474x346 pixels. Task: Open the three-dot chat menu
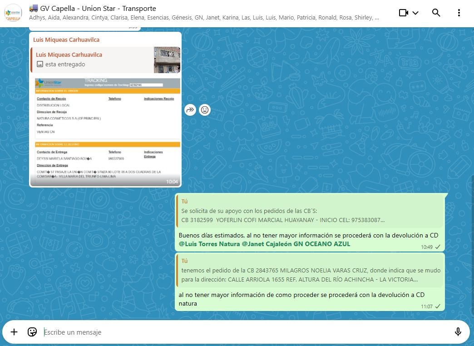point(459,13)
